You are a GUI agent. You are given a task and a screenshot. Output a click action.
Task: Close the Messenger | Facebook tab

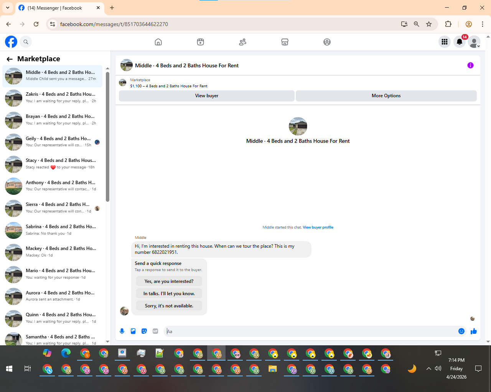(x=98, y=8)
